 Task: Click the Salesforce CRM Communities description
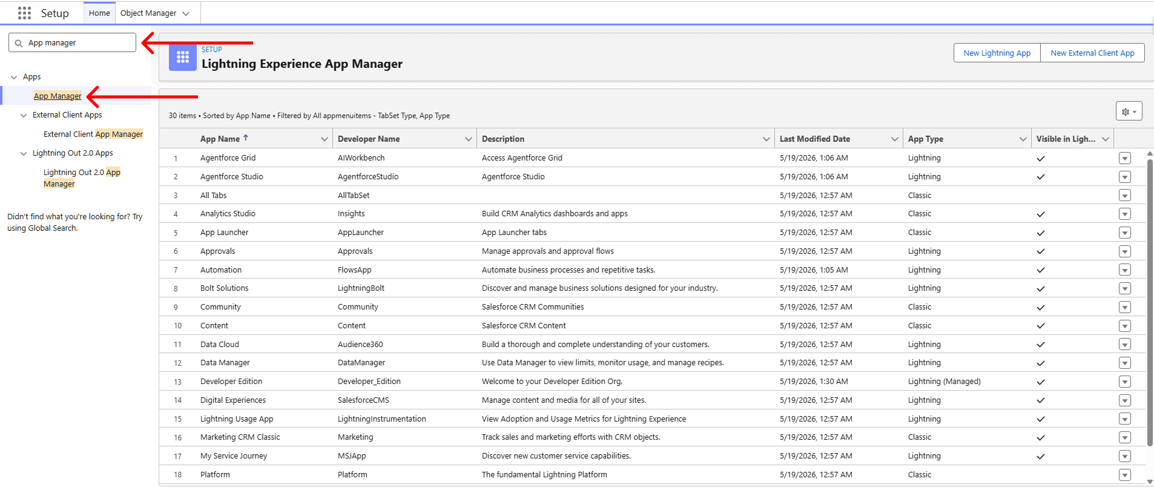tap(533, 307)
